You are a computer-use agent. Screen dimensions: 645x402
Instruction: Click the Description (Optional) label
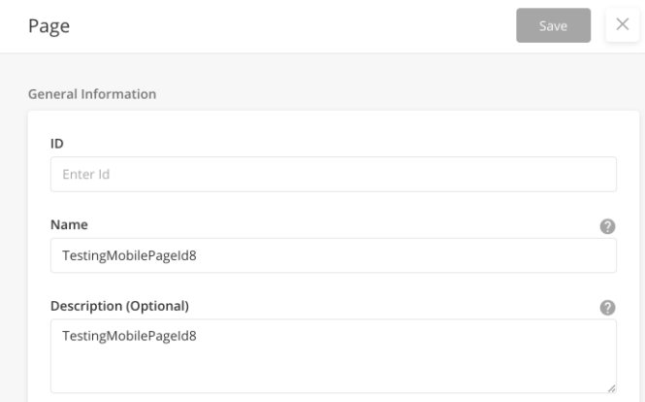119,306
